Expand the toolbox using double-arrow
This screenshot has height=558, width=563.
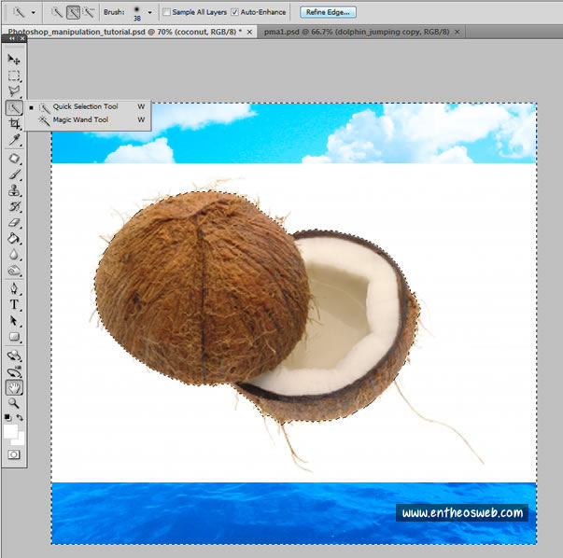[13, 38]
